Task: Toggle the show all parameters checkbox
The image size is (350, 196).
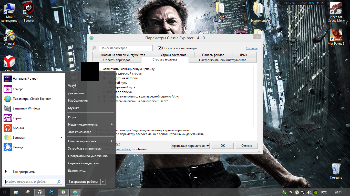Action: click(160, 48)
